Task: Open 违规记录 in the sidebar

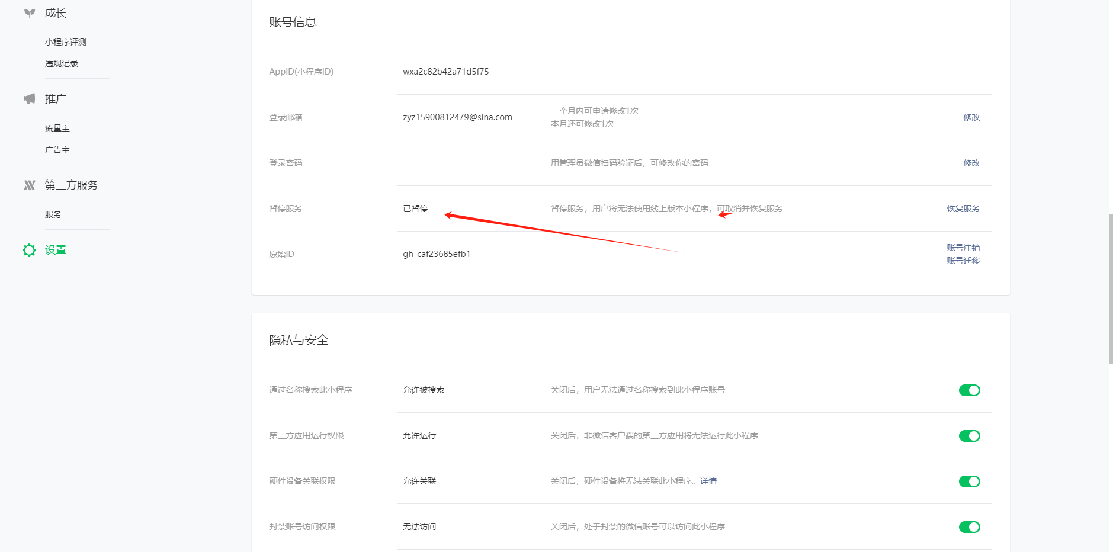Action: click(62, 63)
